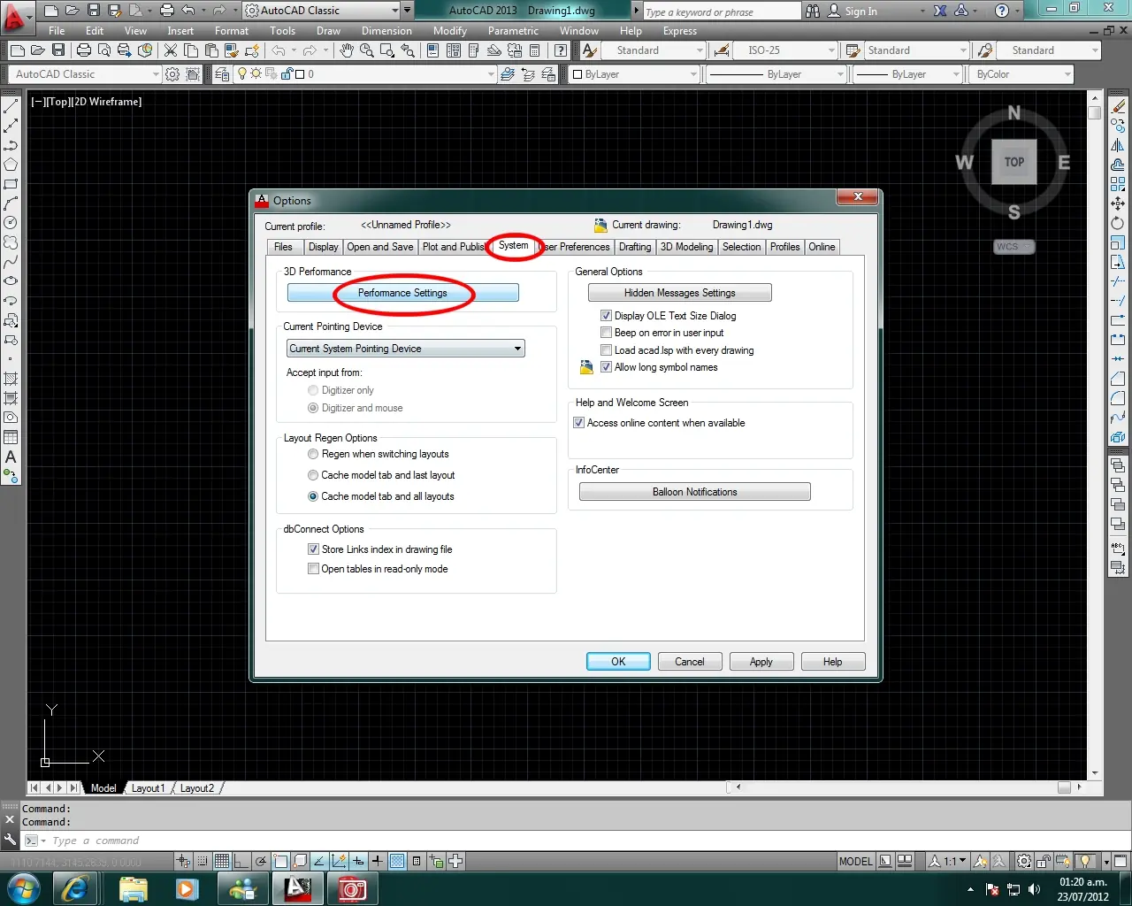1132x906 pixels.
Task: Click the Text Style icon
Action: (x=590, y=50)
